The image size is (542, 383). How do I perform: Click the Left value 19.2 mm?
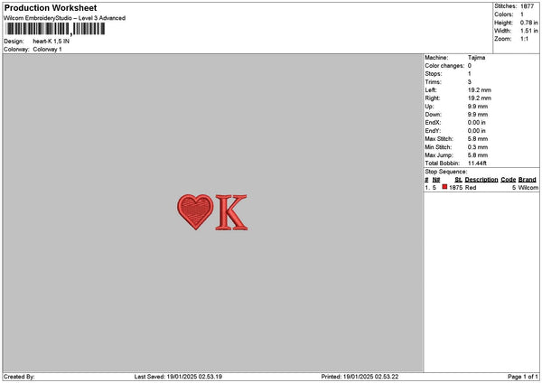[480, 89]
